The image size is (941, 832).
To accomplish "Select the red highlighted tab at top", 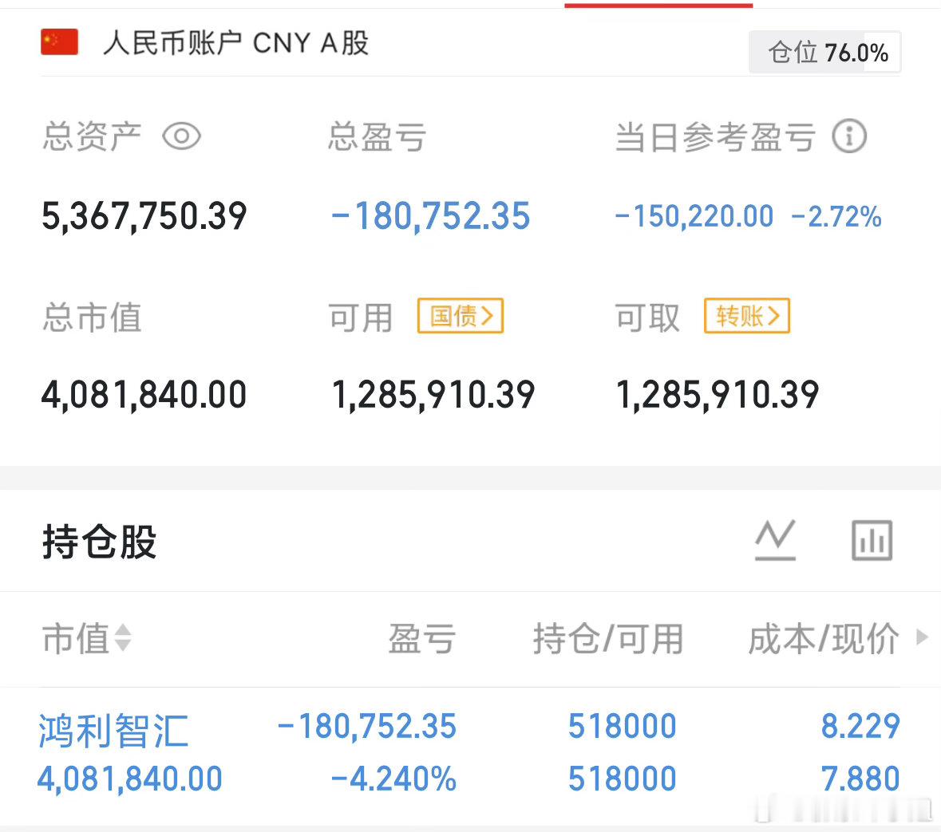I will click(x=658, y=5).
